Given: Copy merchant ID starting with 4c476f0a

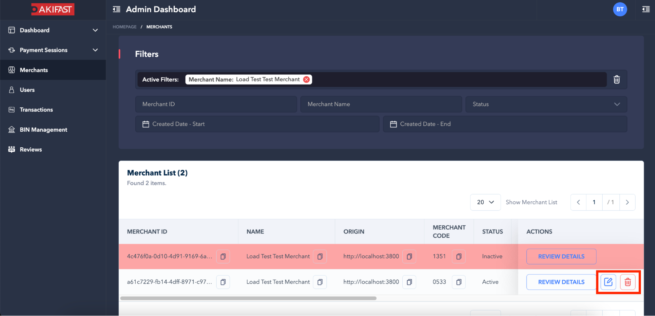Looking at the screenshot, I should point(223,256).
